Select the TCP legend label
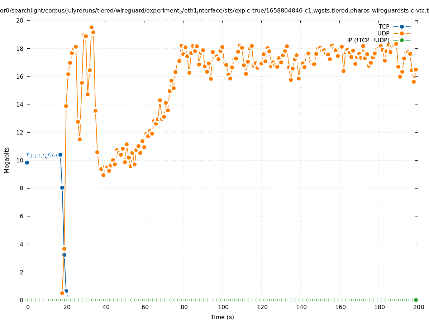Screen dimensions: 429x322 click(384, 26)
